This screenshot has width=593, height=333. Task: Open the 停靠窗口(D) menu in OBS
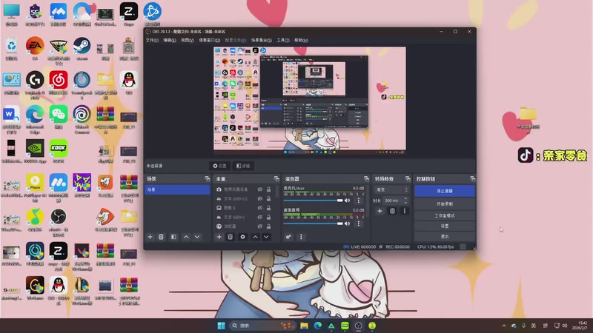click(x=210, y=40)
